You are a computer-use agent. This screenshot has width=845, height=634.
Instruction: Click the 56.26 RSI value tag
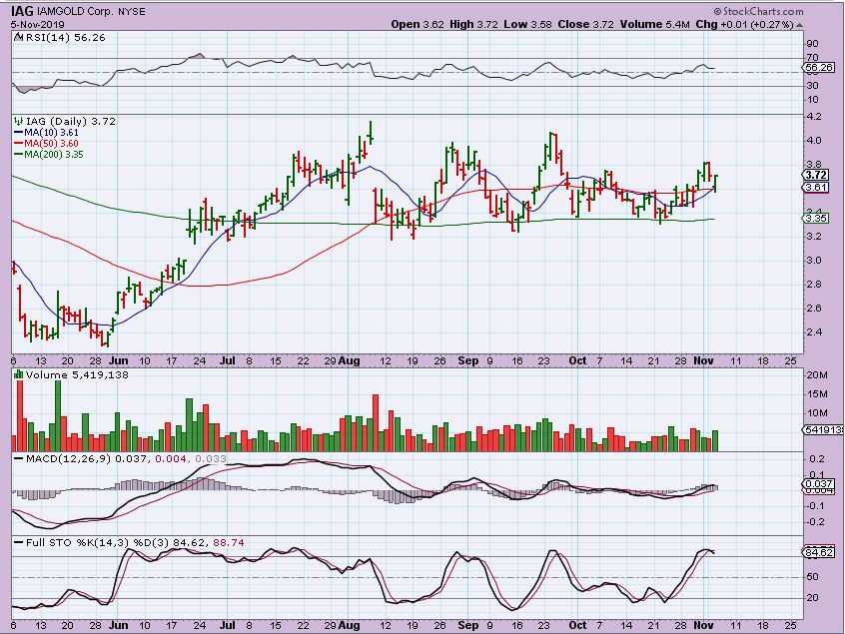815,68
